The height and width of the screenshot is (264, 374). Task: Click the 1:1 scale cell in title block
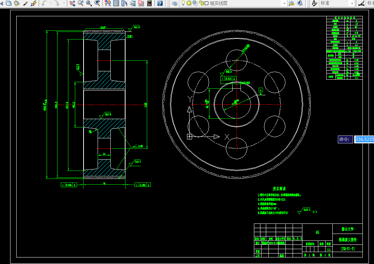pyautogui.click(x=329, y=250)
